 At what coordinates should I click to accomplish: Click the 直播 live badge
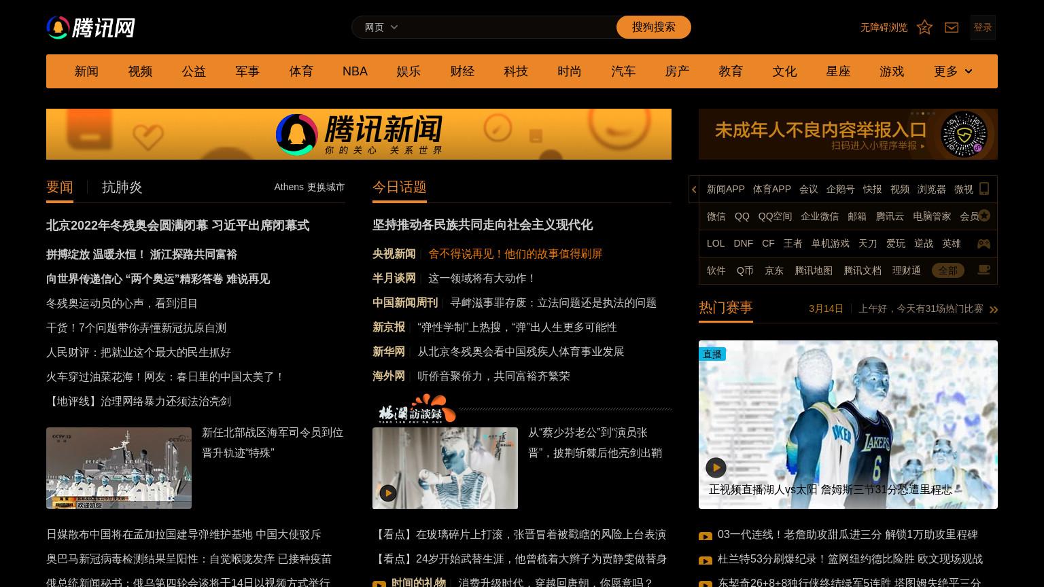[x=712, y=354]
